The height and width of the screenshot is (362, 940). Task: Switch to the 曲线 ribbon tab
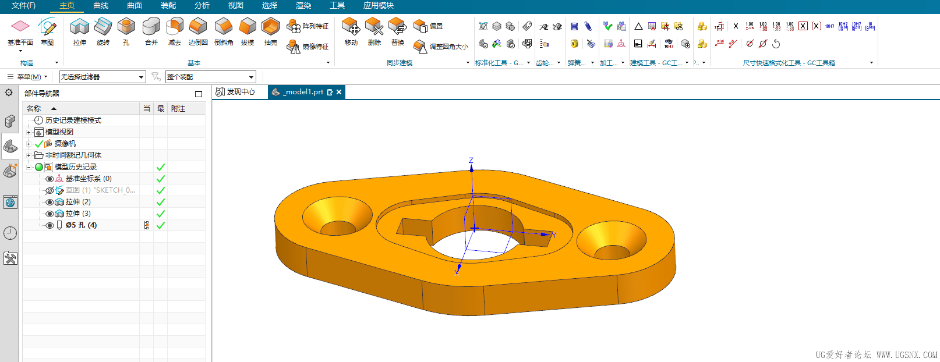pyautogui.click(x=101, y=5)
